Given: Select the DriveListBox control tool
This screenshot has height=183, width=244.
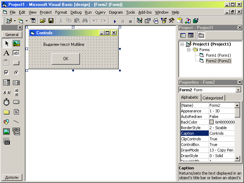Looking at the screenshot, I should coord(16,102).
